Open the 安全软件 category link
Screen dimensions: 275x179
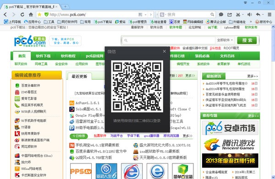pos(61,64)
